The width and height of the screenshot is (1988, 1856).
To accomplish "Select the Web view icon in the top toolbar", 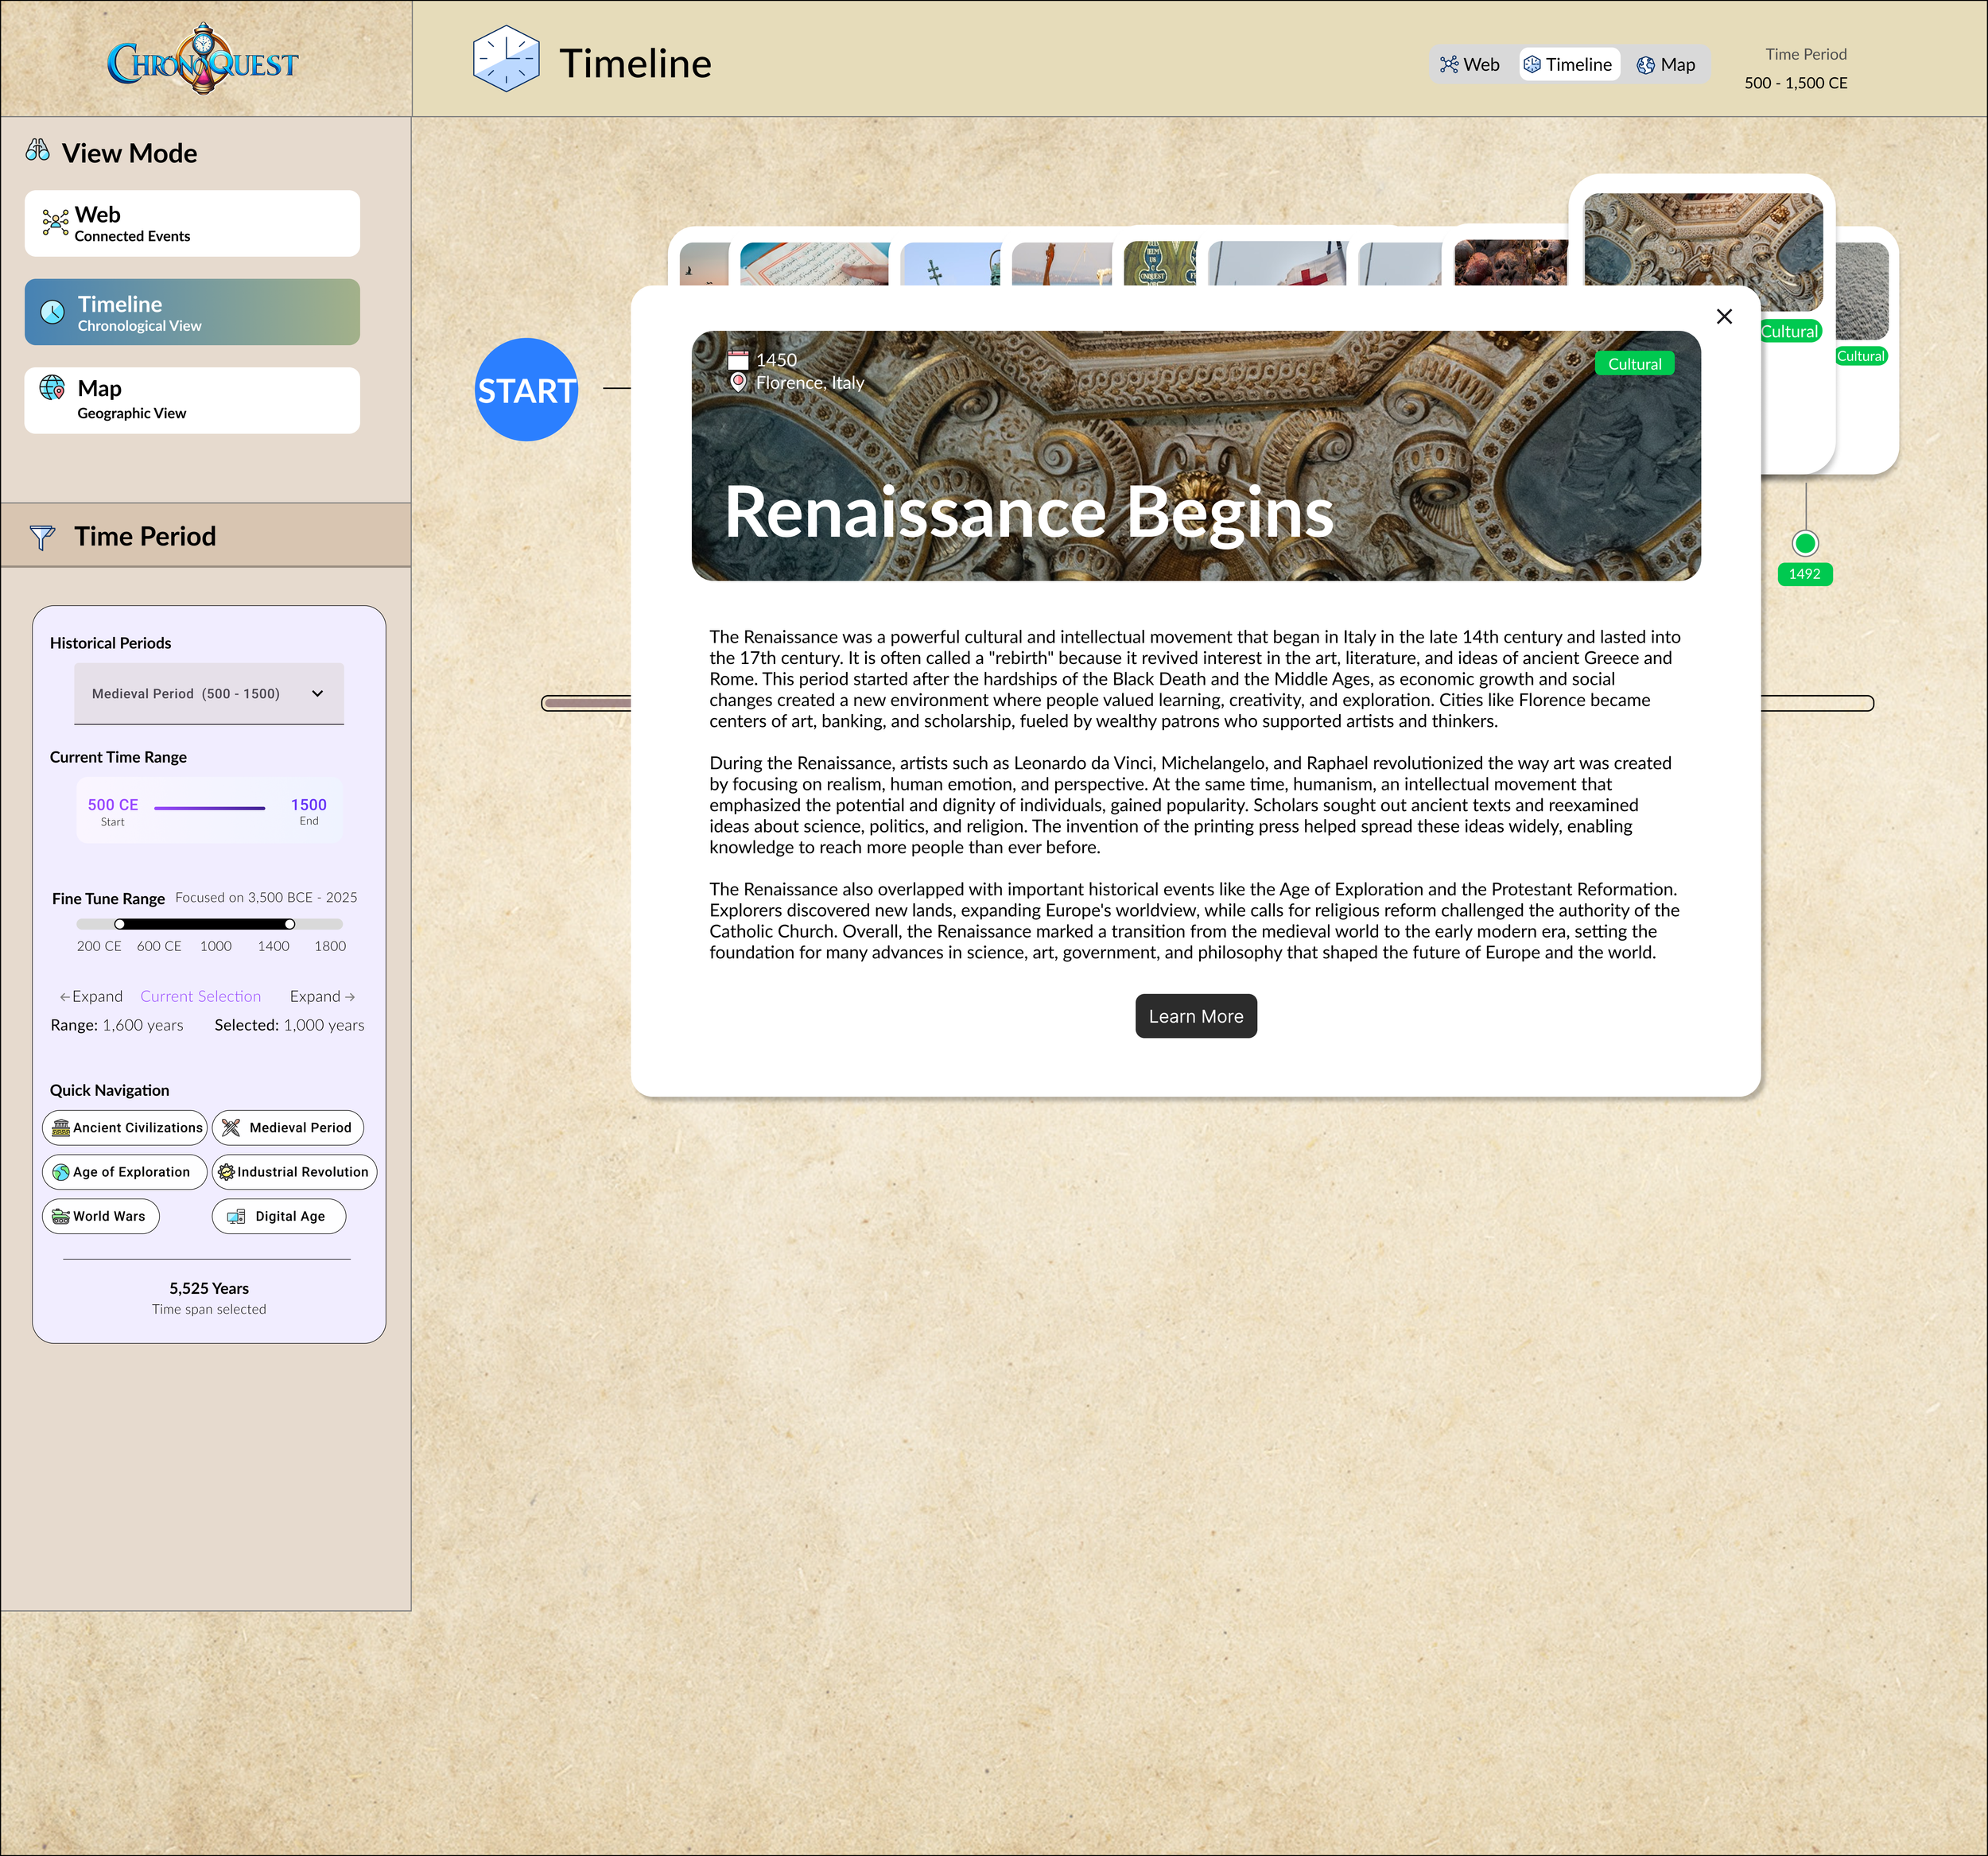I will point(1448,64).
